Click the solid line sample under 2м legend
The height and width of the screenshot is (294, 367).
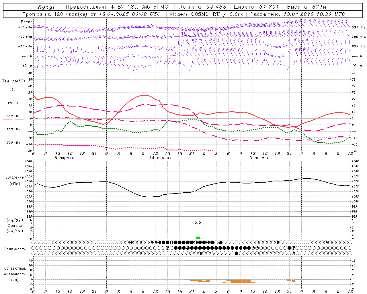click(13, 93)
